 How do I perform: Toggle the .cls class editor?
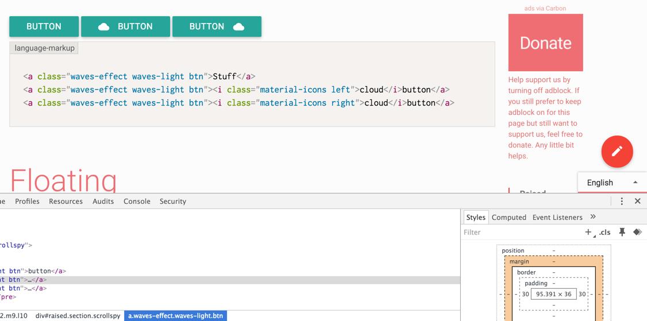pyautogui.click(x=604, y=233)
